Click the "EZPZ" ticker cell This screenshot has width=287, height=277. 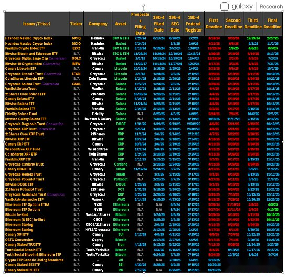[x=77, y=48]
